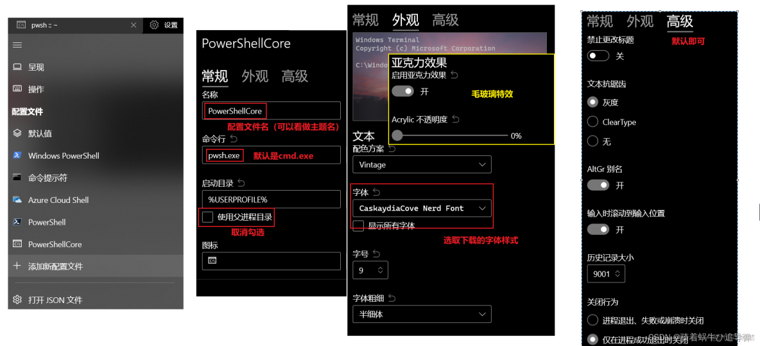
Task: Click the PowerShellCore profile icon
Action: click(17, 244)
